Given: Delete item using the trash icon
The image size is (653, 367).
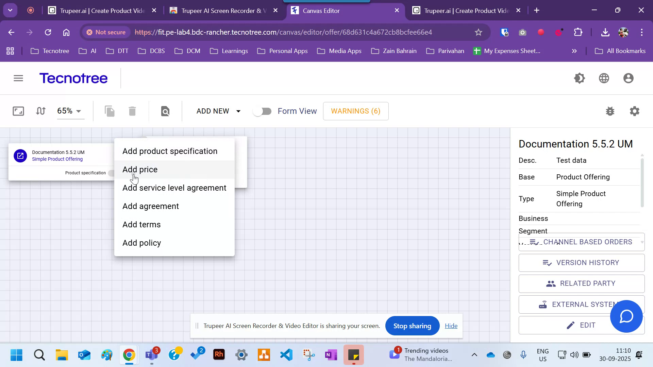Looking at the screenshot, I should (x=132, y=111).
